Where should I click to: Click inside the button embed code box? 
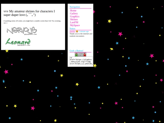coord(81,60)
